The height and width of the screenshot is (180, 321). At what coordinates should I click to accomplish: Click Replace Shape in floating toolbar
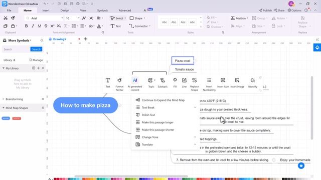click(x=194, y=84)
